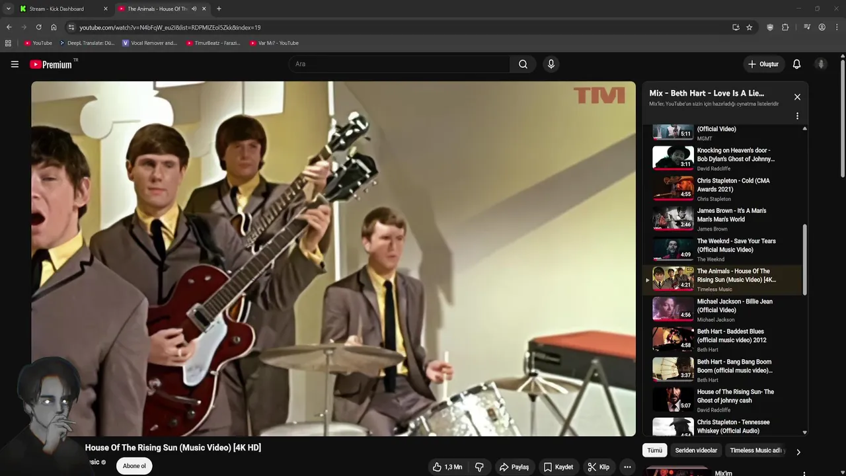Play Chris Stapleton Tennessee Whiskey item
Screen dimensions: 846x476
723,426
